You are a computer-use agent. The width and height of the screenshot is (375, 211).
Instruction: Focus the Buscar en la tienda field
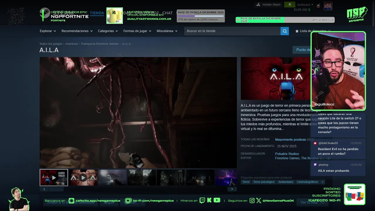tap(232, 31)
